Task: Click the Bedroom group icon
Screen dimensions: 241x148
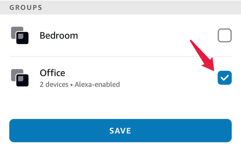Action: pos(20,35)
